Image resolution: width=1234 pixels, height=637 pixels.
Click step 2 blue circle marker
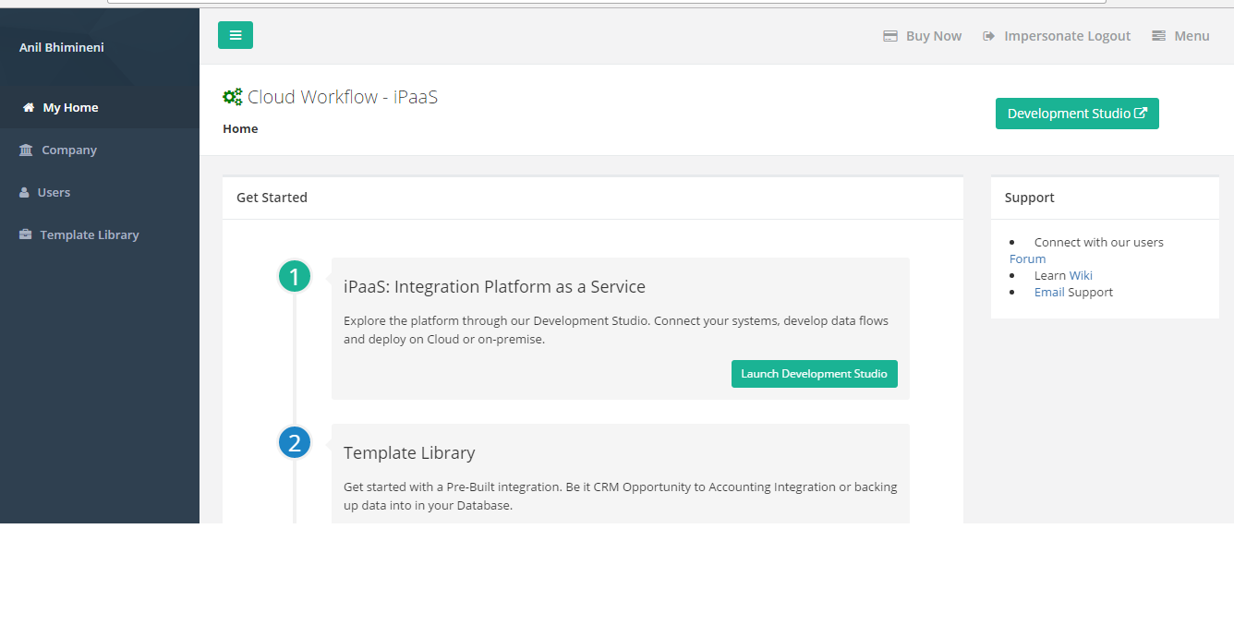[x=295, y=443]
